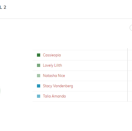This screenshot has width=132, height=131.
Task: Select the cell right of the divider in Talia Amanda row
Action: 130,96
